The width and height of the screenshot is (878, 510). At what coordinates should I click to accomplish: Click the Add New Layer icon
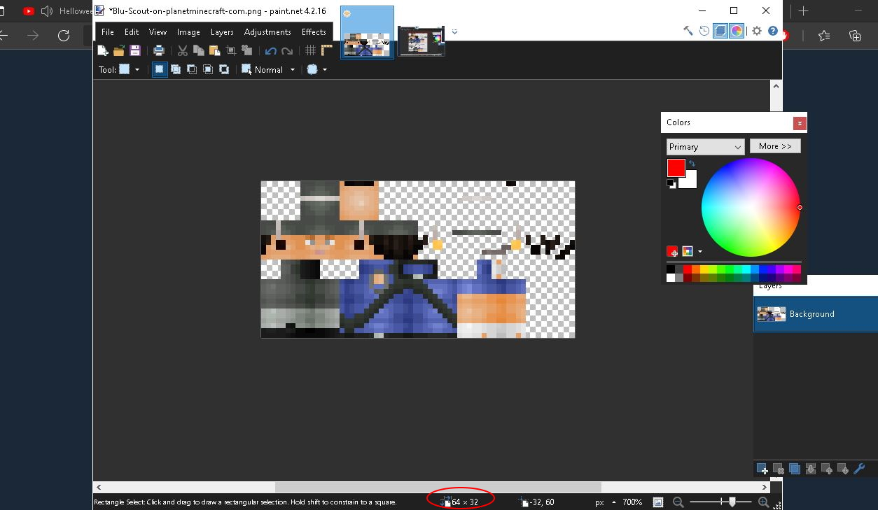762,469
